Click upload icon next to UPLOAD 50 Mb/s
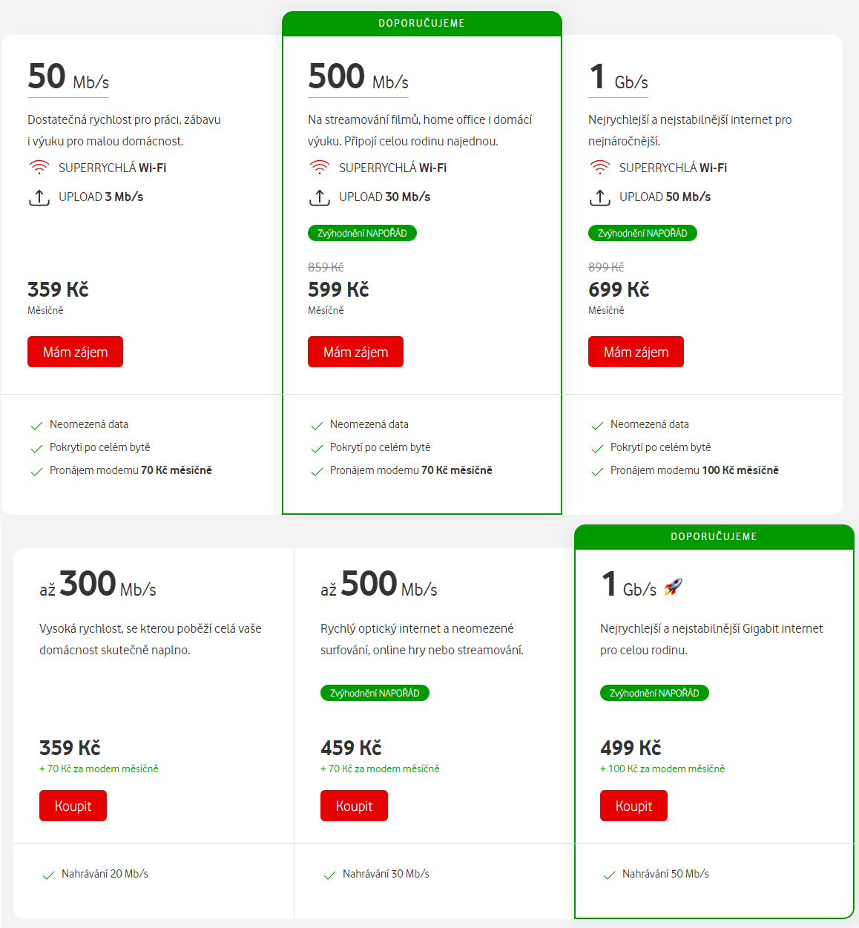Screen dimensions: 859x928 (599, 197)
